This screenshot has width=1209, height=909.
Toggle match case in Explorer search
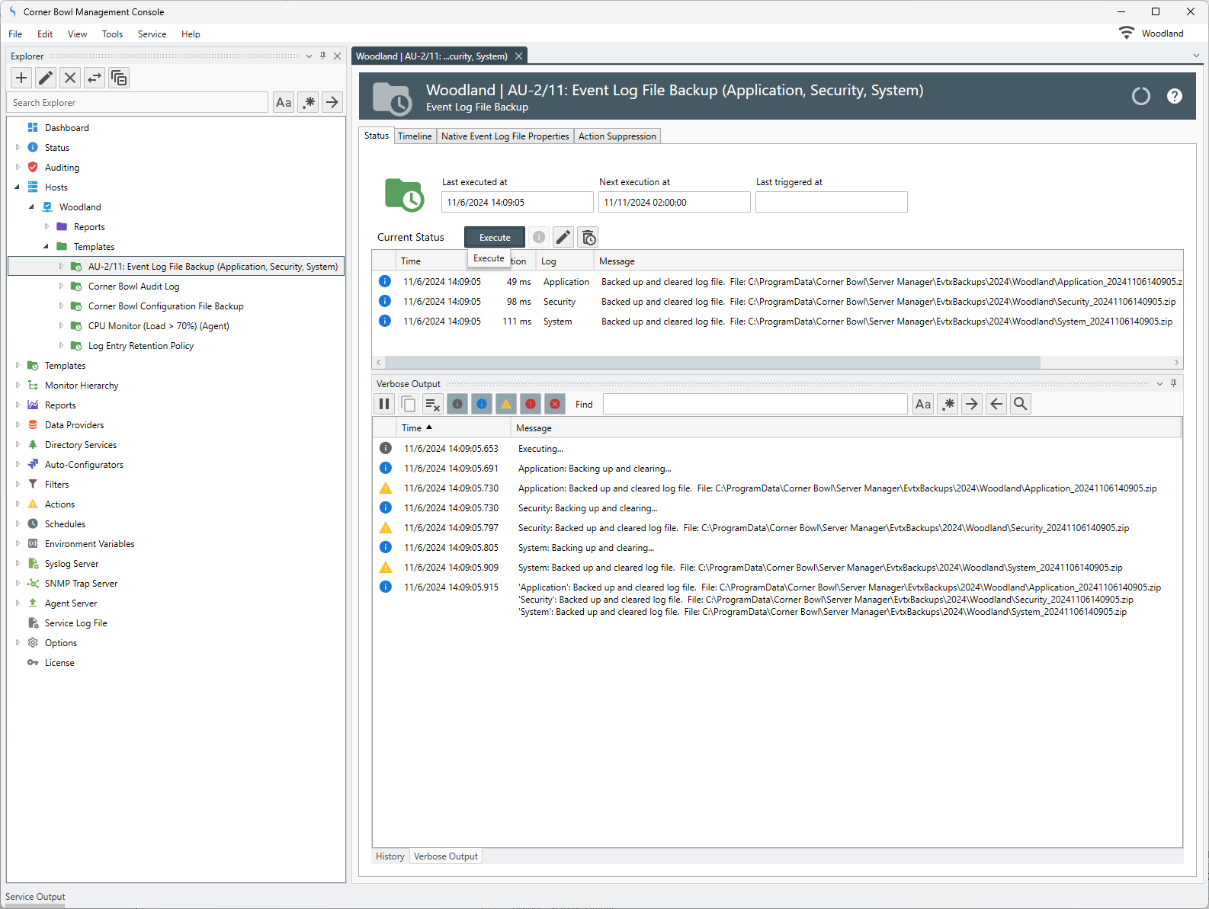pyautogui.click(x=284, y=103)
